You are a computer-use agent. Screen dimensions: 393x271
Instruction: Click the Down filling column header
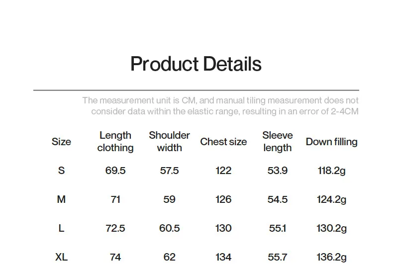coord(331,142)
